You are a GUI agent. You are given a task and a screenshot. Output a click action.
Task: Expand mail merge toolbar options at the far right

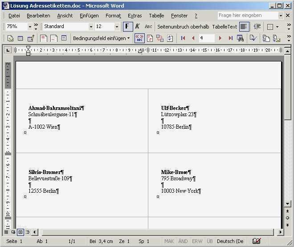click(x=289, y=38)
